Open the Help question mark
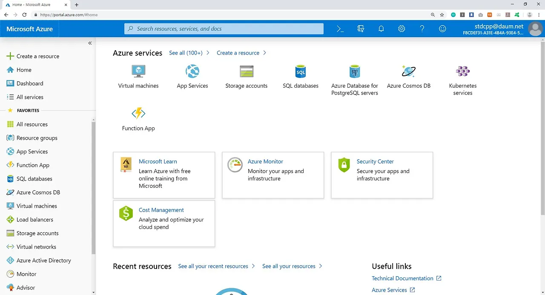 point(422,29)
